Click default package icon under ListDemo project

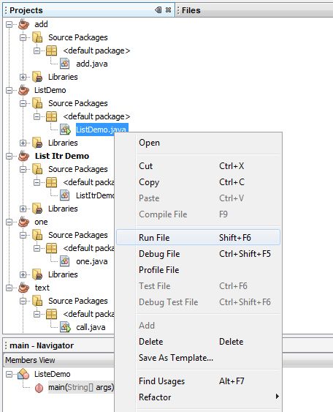[x=51, y=116]
